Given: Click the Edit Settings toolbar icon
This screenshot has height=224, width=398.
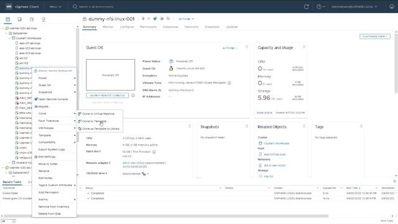Looking at the screenshot, I should (162, 19).
